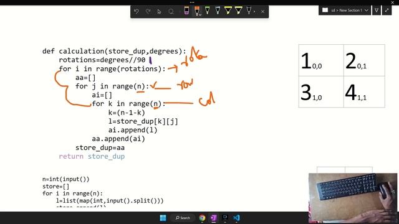
Task: Click 'for i in range(rotations):' text
Action: (112, 69)
